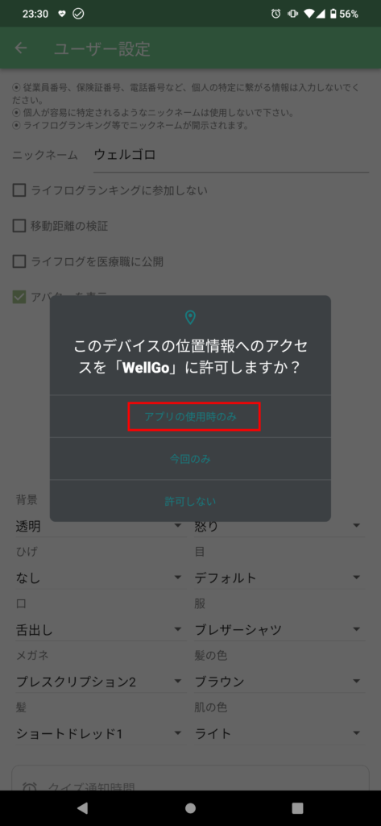Tap the back arrow in header

coord(20,48)
